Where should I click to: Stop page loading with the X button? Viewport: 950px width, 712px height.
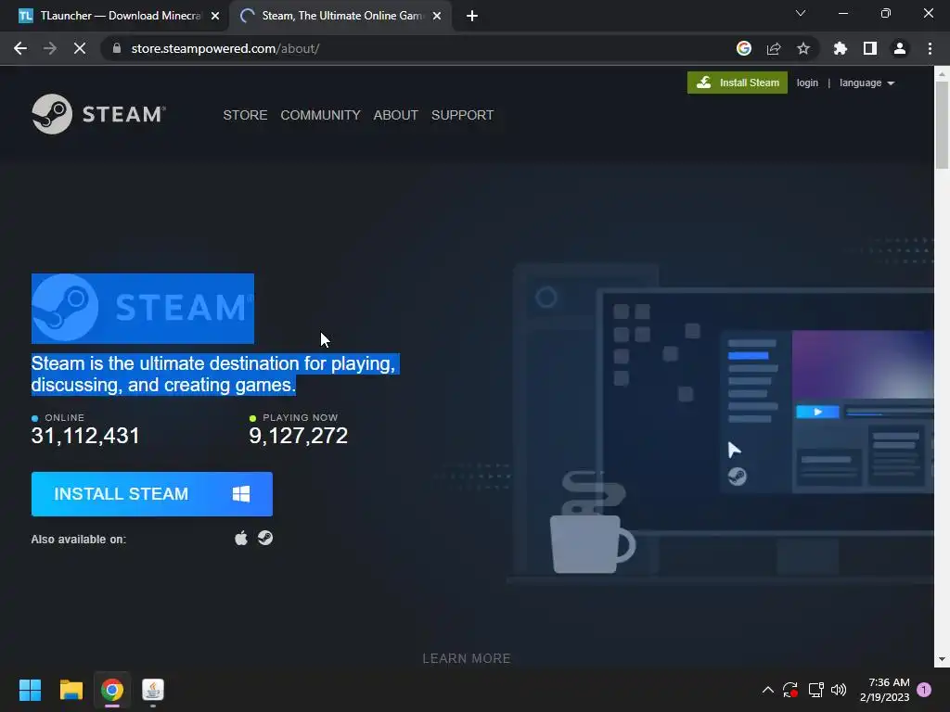click(x=80, y=48)
